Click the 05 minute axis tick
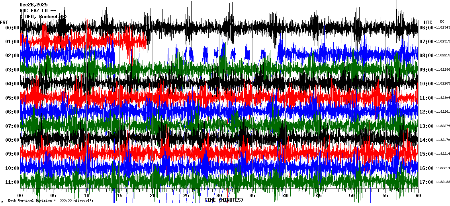Screen dimensions: 450x206 coord(53,196)
